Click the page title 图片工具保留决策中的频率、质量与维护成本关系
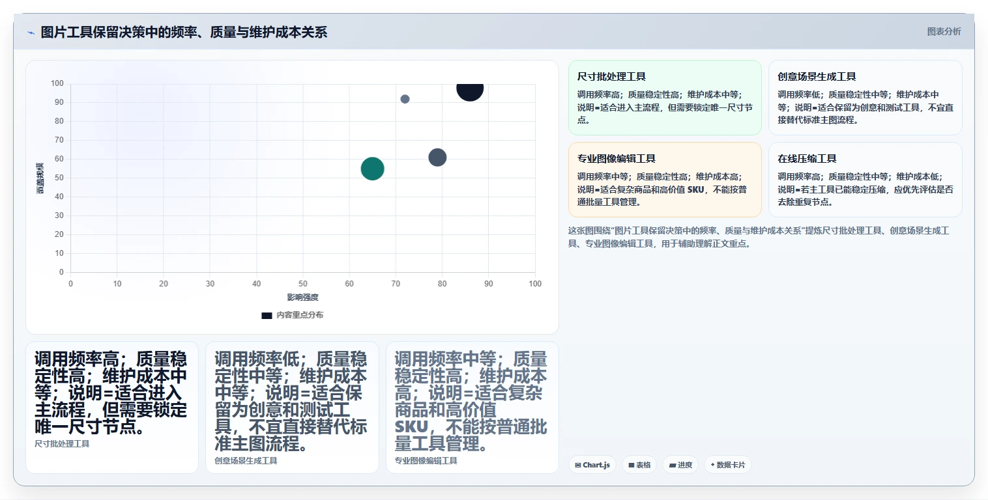Image resolution: width=988 pixels, height=500 pixels. (x=184, y=32)
